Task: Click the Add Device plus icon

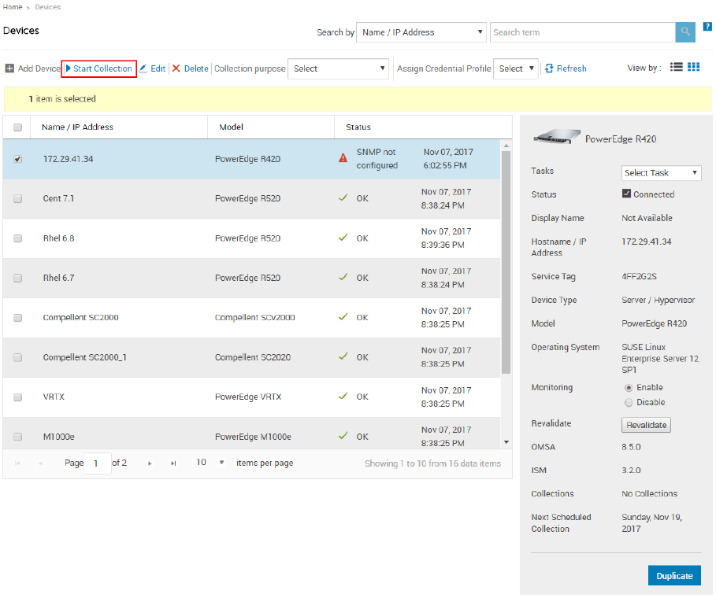Action: click(9, 68)
